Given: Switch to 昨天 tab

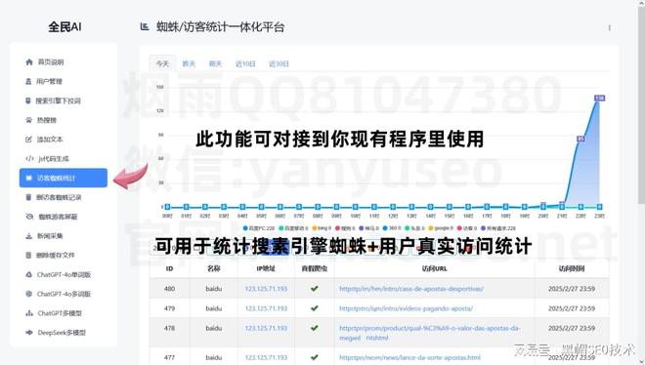Looking at the screenshot, I should tap(189, 64).
